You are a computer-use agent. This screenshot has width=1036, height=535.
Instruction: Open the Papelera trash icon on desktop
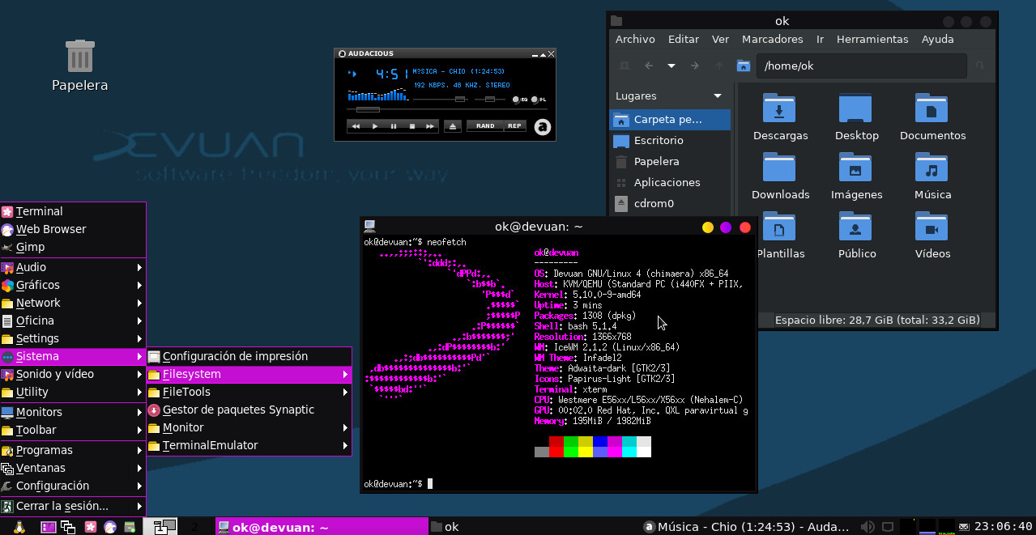click(x=79, y=65)
